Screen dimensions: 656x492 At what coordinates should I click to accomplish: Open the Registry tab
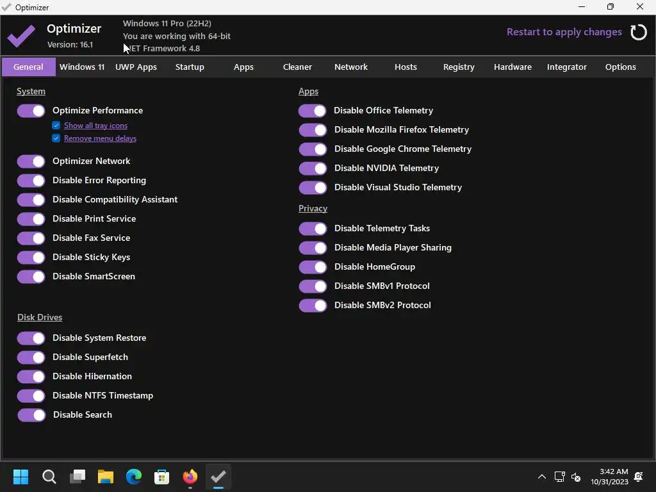[459, 67]
